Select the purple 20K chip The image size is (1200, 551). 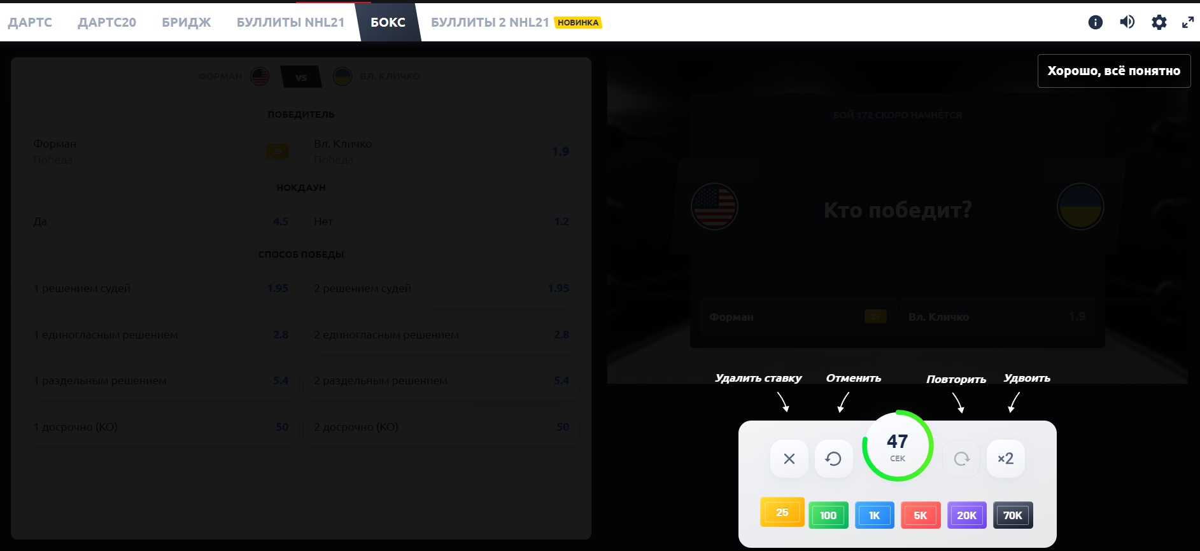[966, 515]
